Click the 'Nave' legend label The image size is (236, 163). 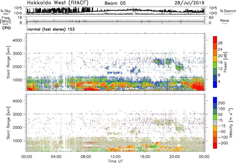pos(224,21)
